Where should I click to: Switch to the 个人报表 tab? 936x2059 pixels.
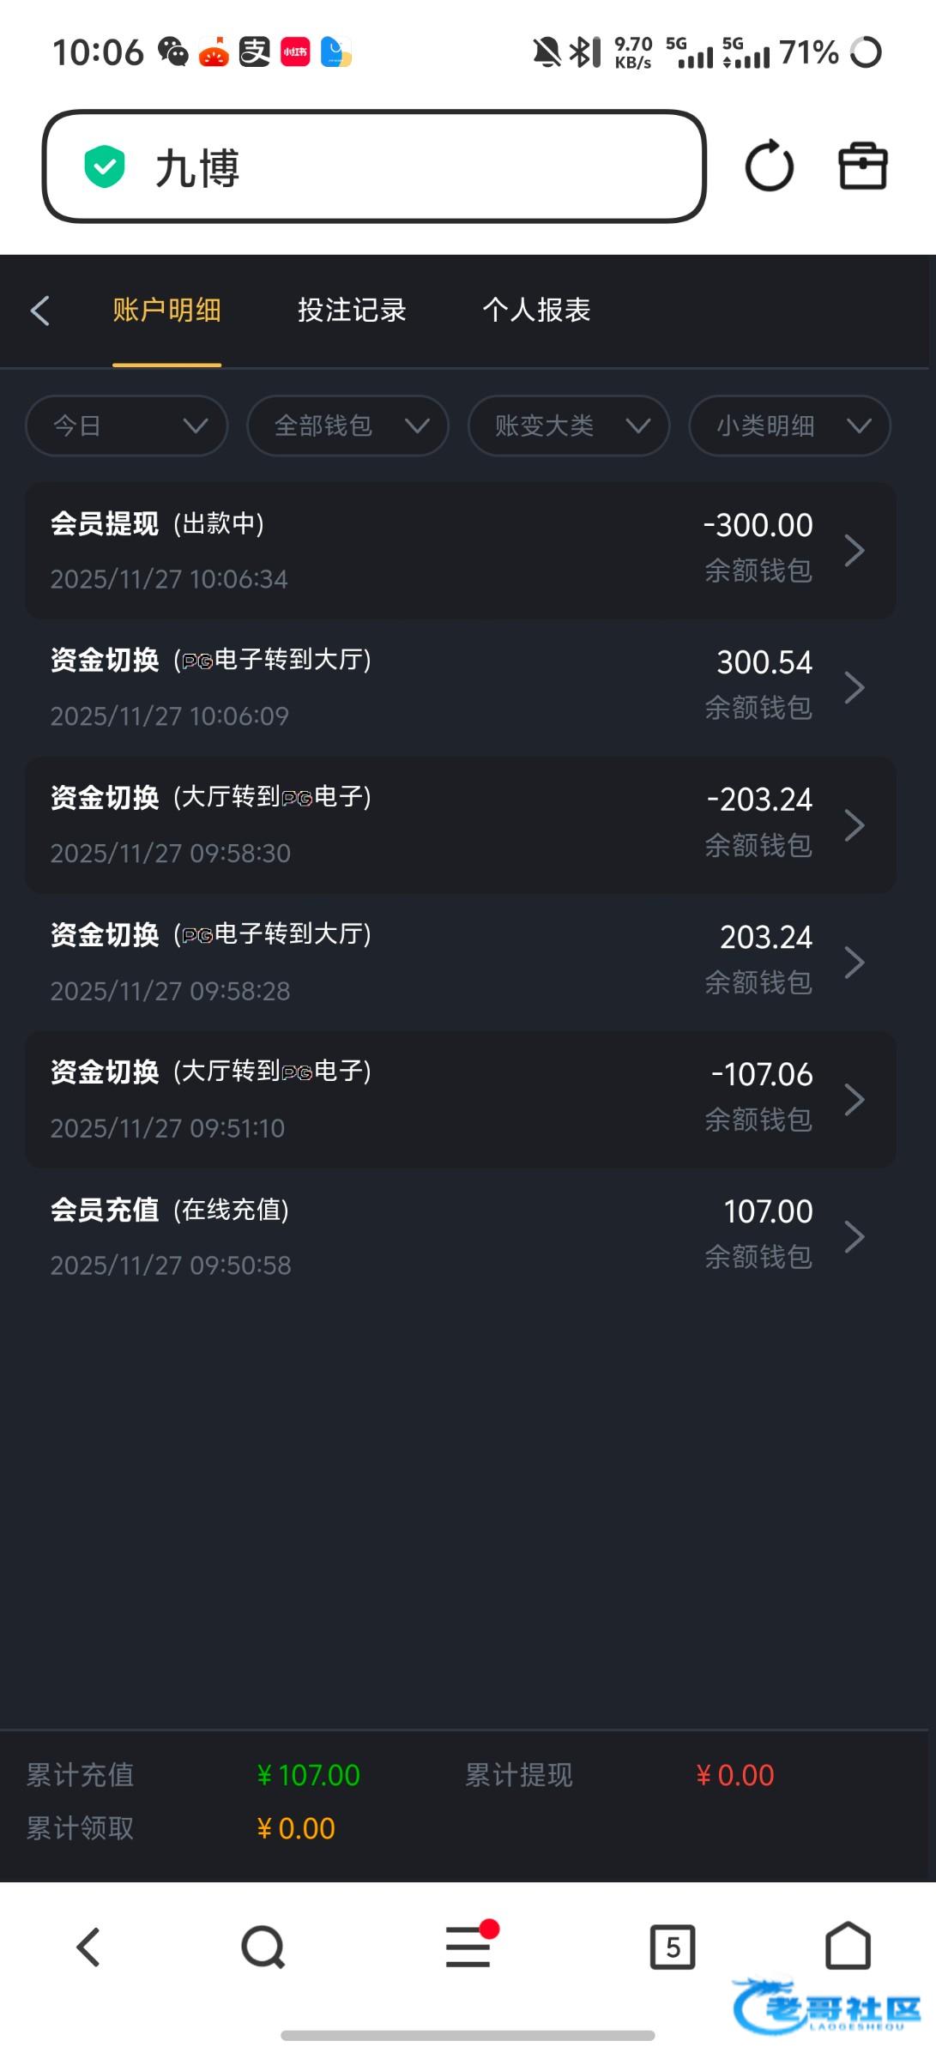[536, 311]
